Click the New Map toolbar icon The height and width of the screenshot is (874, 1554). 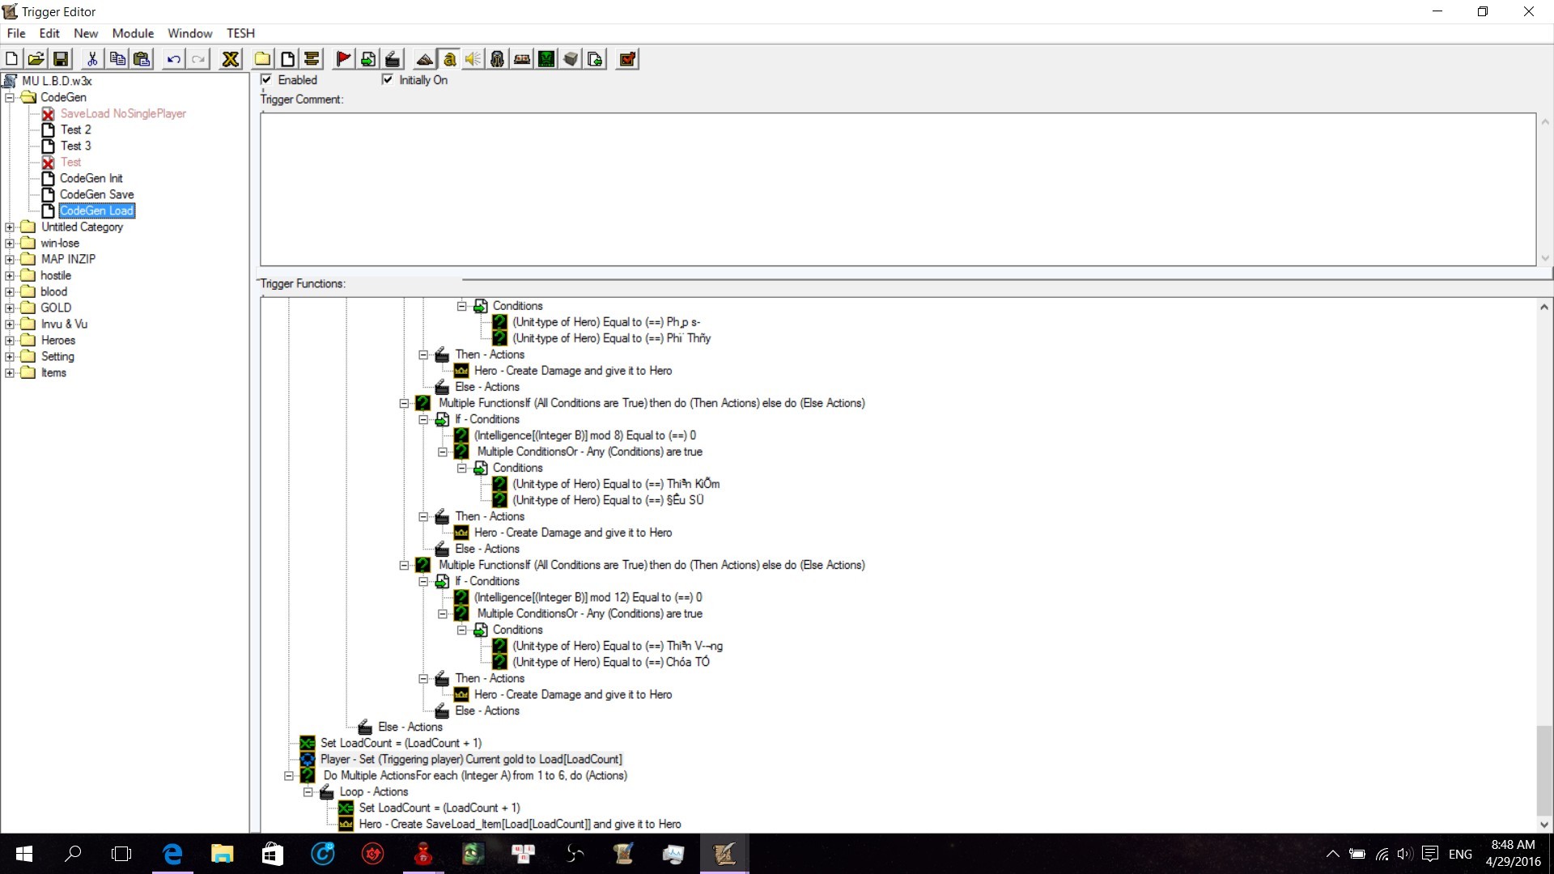[x=12, y=59]
